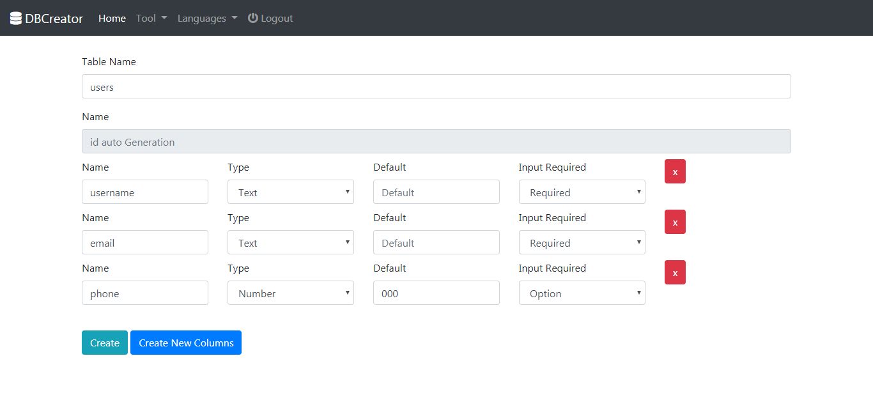Image resolution: width=873 pixels, height=395 pixels.
Task: Open Input Required dropdown for username
Action: [582, 192]
